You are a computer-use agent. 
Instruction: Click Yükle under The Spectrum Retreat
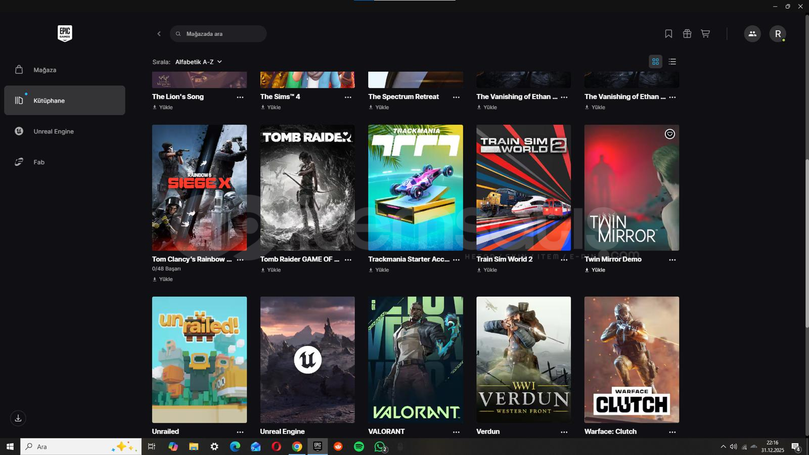point(379,107)
